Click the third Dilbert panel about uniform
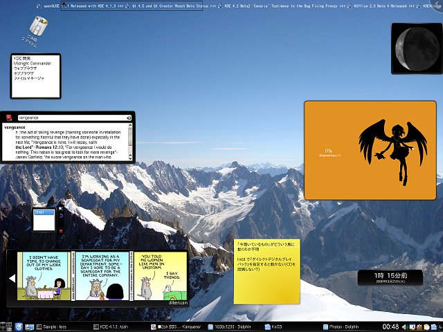 click(x=160, y=276)
